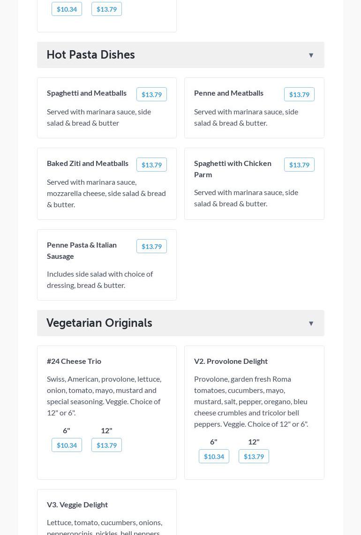The height and width of the screenshot is (535, 361).
Task: Add Spaghetti with Chicken Parm for $13.79
Action: [299, 165]
